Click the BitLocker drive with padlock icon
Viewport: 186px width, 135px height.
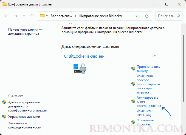[80, 69]
